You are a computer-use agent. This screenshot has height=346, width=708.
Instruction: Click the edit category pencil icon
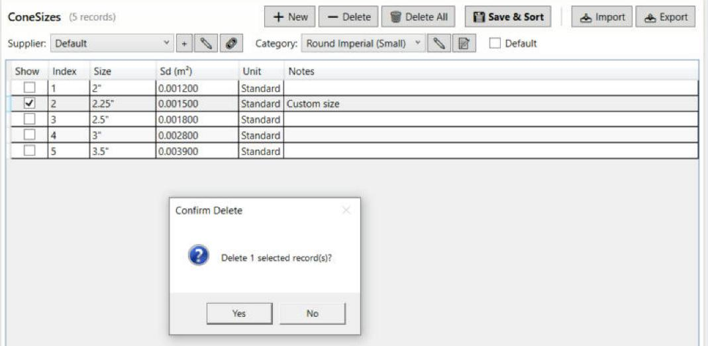[439, 44]
